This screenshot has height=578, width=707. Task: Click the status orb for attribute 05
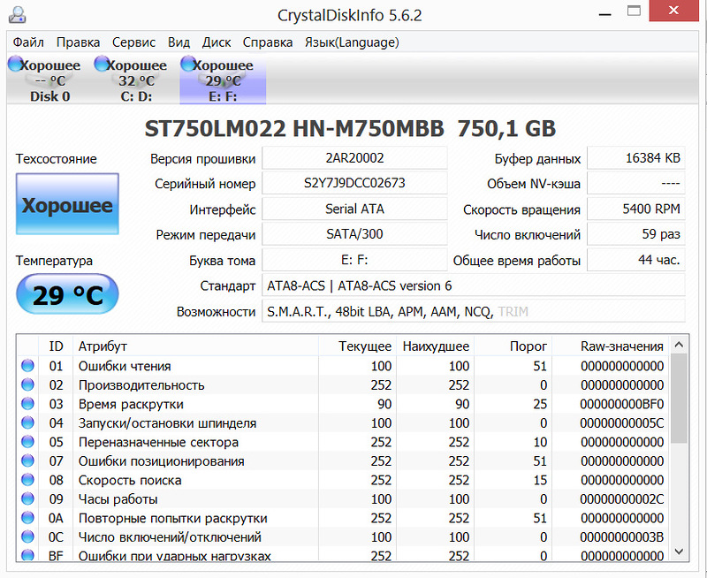click(28, 441)
